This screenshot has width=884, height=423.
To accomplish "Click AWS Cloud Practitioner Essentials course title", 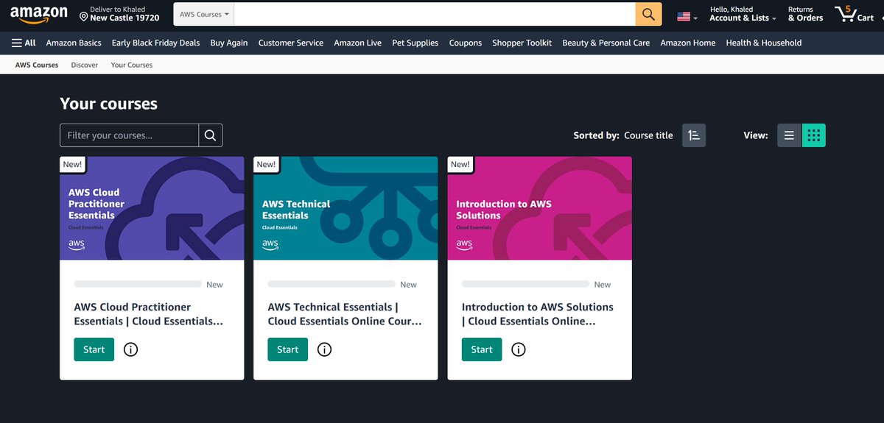I will (x=148, y=314).
